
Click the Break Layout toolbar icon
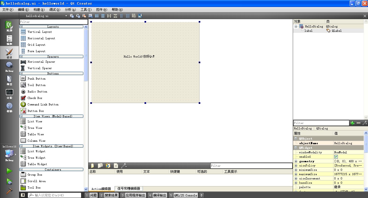[x=134, y=16]
